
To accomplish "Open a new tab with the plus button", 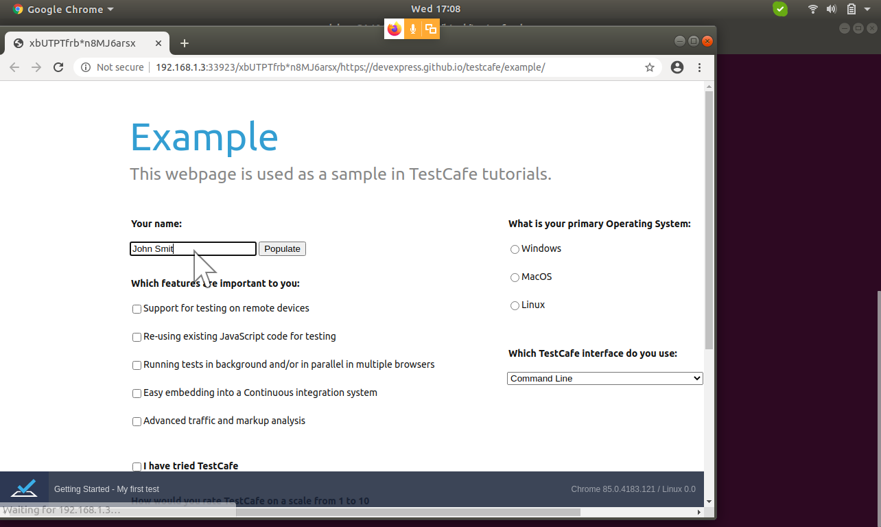I will tap(184, 43).
